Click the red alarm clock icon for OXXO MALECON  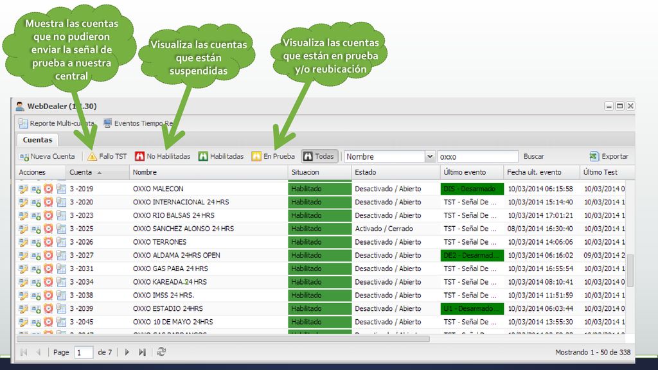pyautogui.click(x=49, y=189)
